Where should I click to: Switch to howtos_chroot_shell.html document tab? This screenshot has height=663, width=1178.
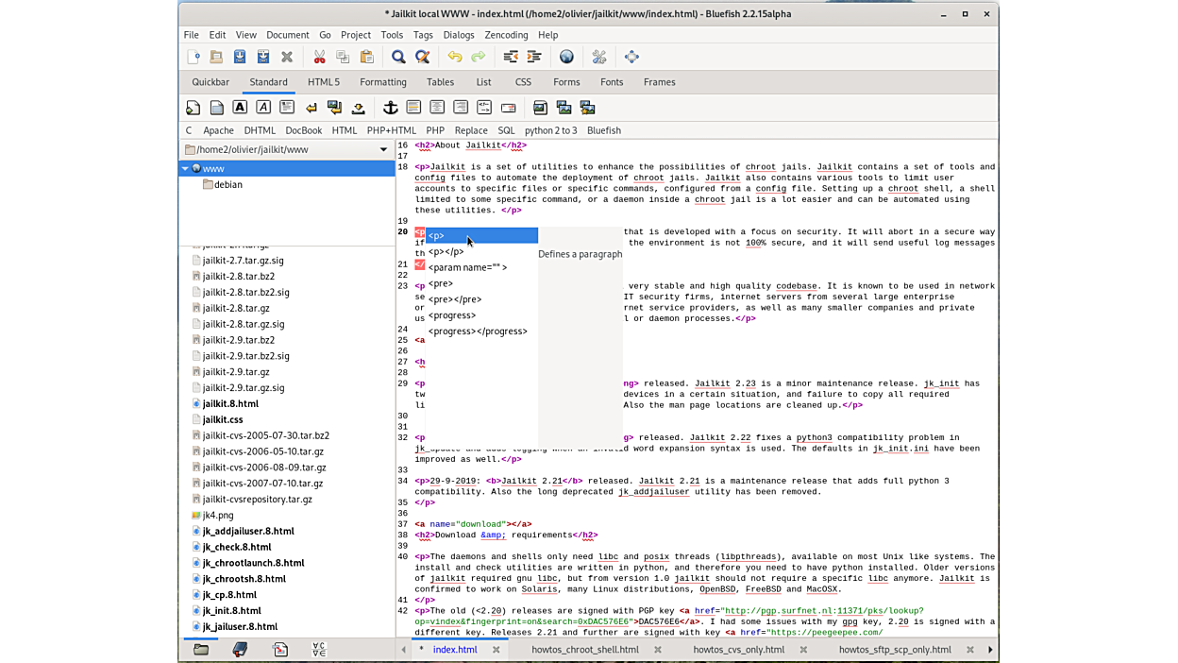click(584, 650)
